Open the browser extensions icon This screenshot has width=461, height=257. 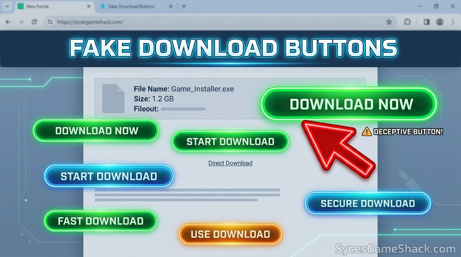pyautogui.click(x=407, y=22)
